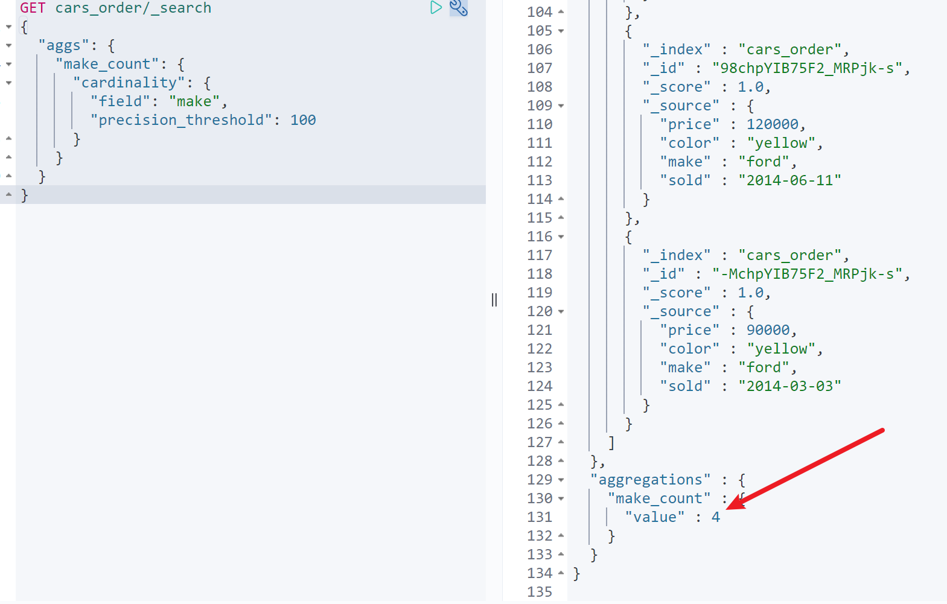Click "color" : "yellow" on line 122
This screenshot has height=604, width=947.
coord(741,349)
